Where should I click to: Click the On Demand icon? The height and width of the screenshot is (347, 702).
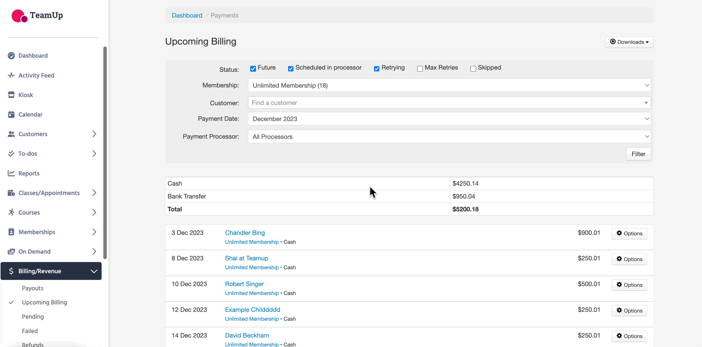pyautogui.click(x=11, y=252)
